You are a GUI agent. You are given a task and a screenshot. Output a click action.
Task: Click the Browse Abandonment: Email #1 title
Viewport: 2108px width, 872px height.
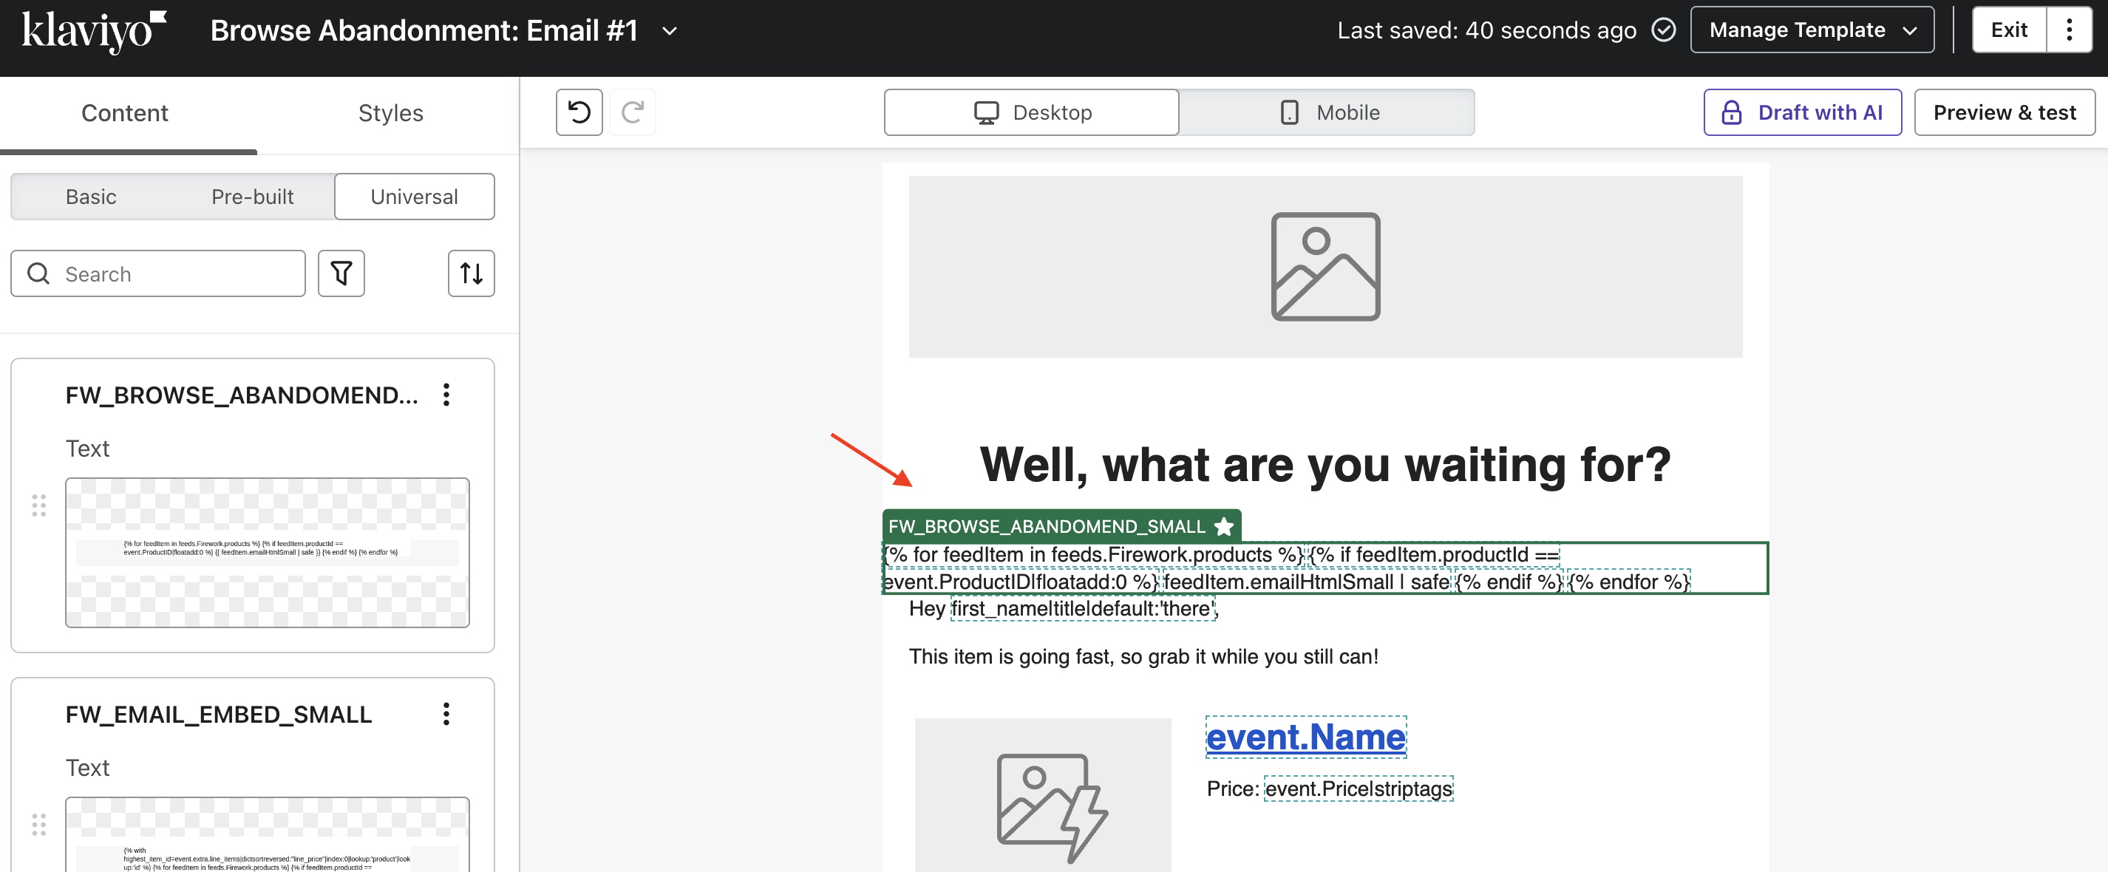pyautogui.click(x=424, y=31)
